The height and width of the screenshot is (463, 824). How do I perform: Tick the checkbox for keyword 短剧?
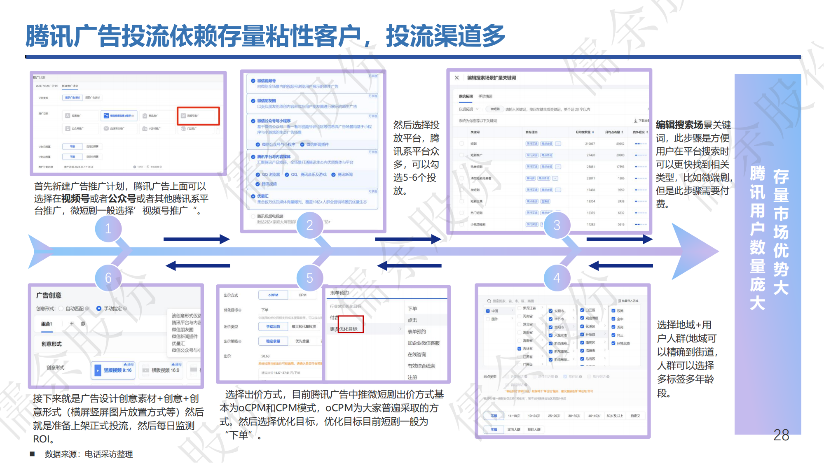click(461, 144)
